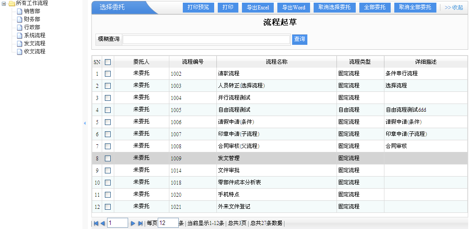470x229 pixels.
Task: Switch to 选择委托 tab
Action: coord(112,8)
